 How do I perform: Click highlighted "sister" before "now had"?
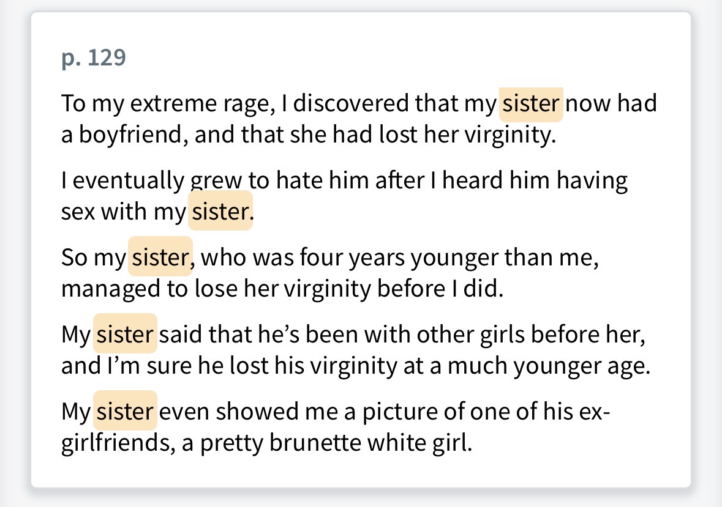[x=531, y=104]
